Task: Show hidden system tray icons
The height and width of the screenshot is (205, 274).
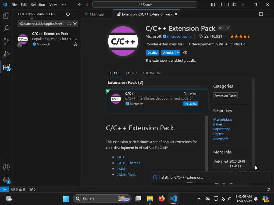Action: (x=199, y=199)
